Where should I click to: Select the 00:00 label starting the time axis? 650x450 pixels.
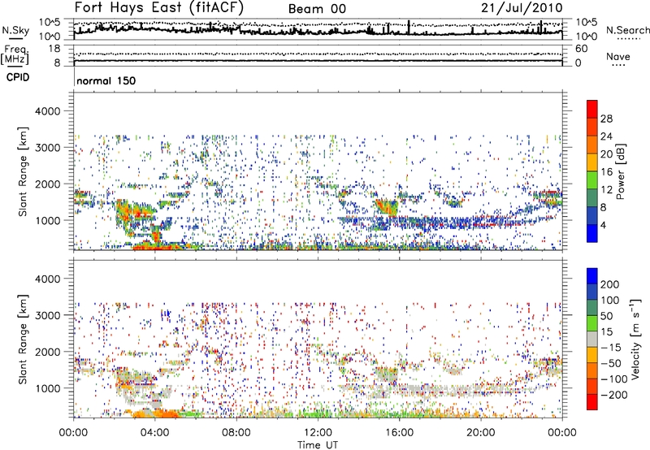(74, 433)
